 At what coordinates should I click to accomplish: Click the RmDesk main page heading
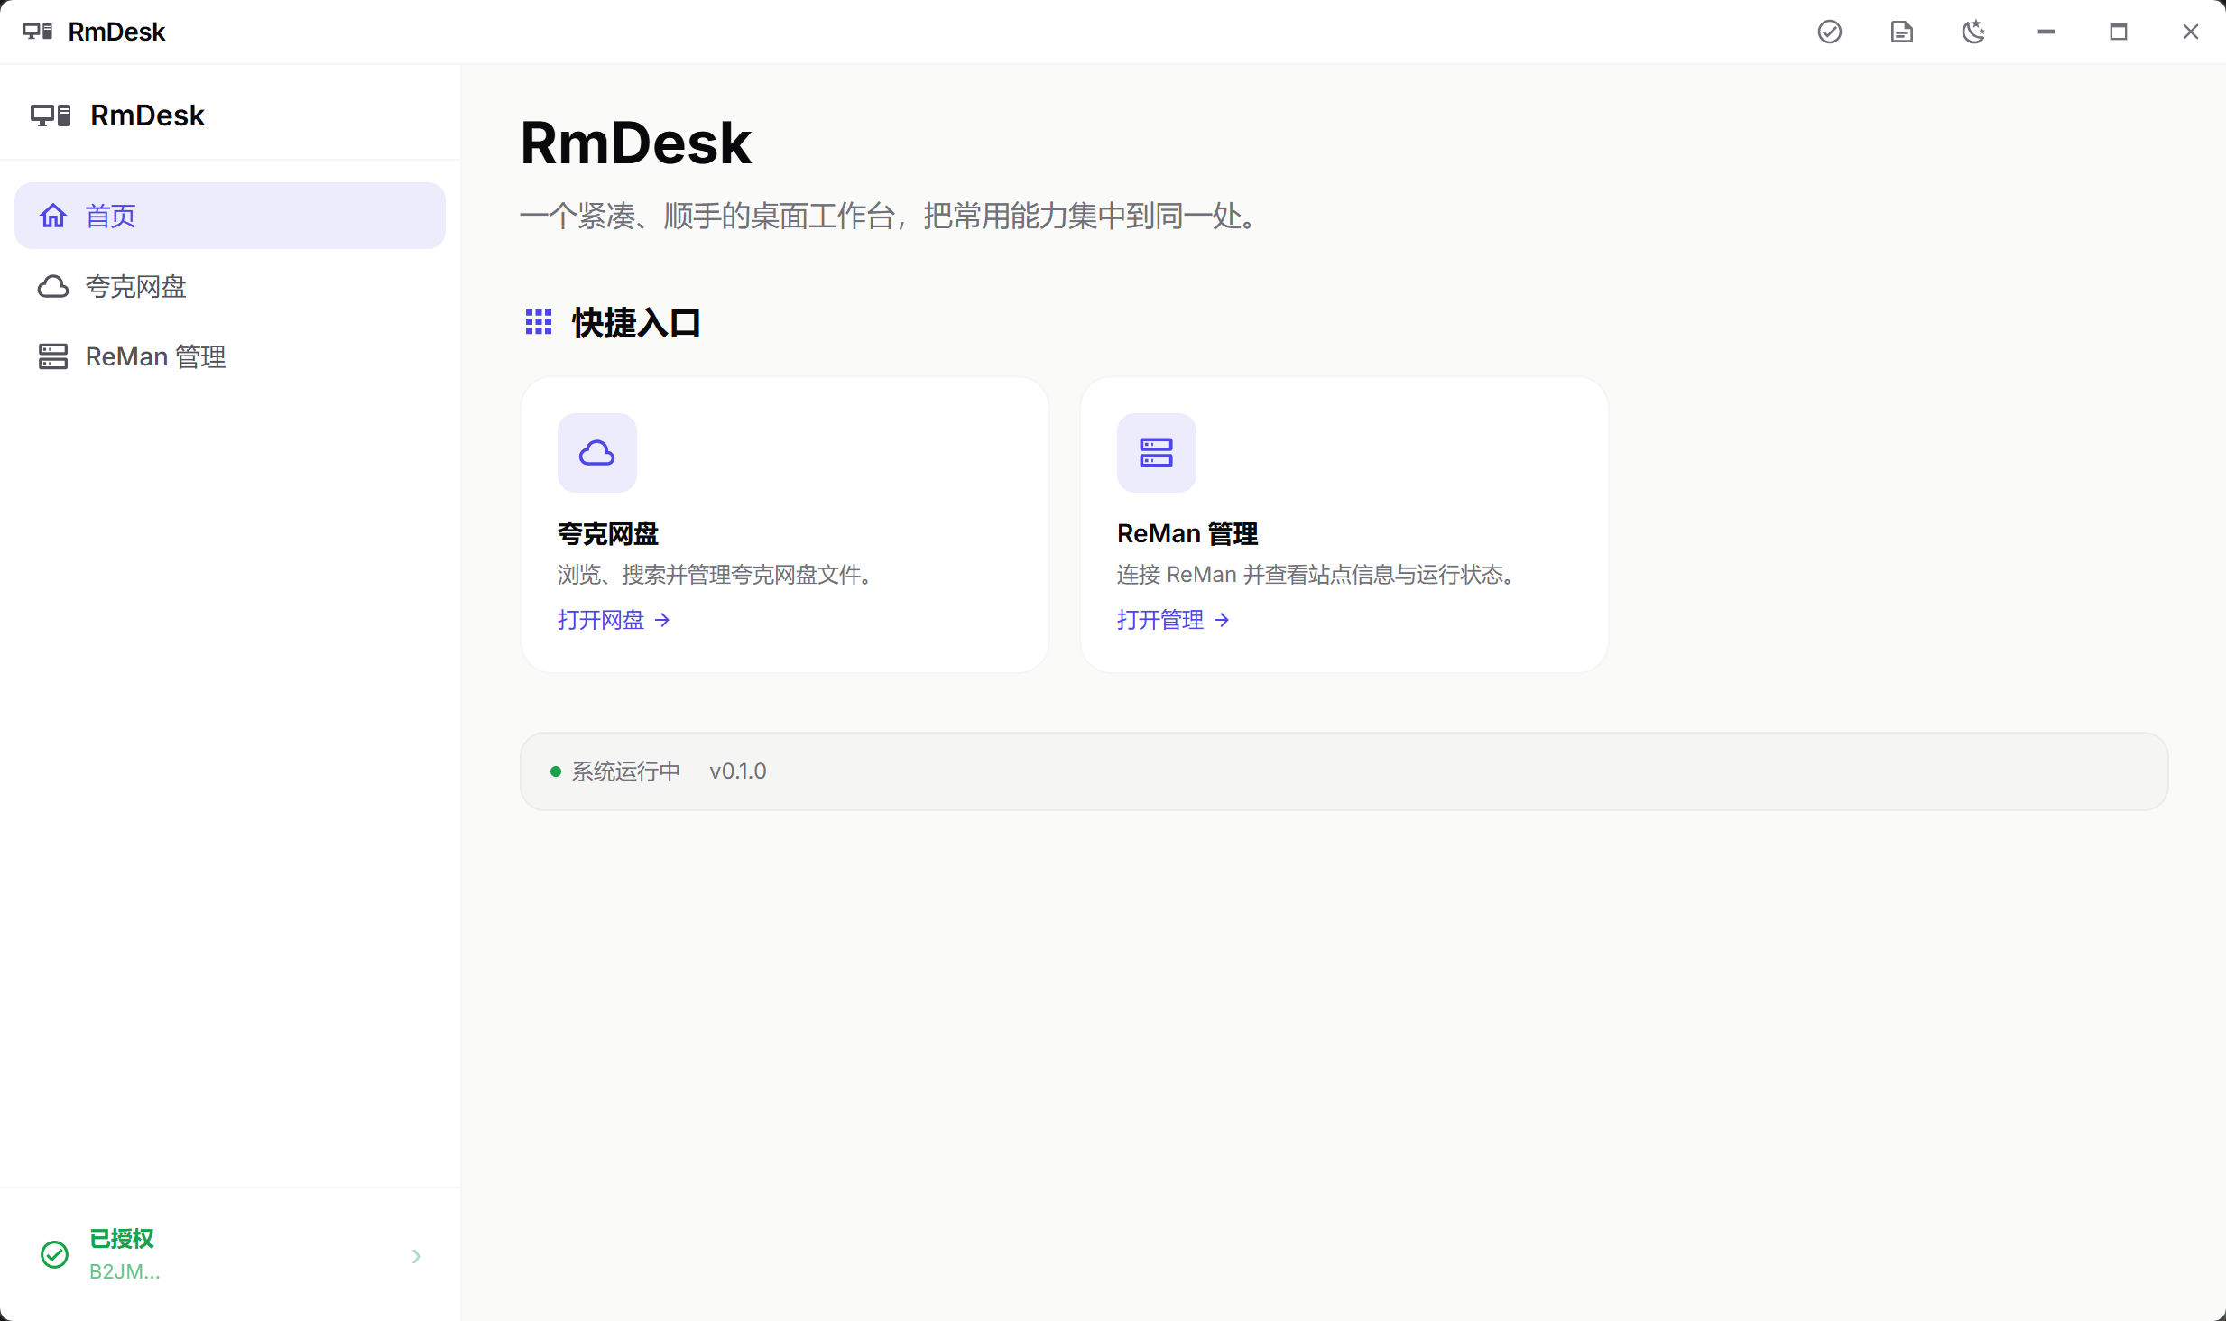point(636,143)
